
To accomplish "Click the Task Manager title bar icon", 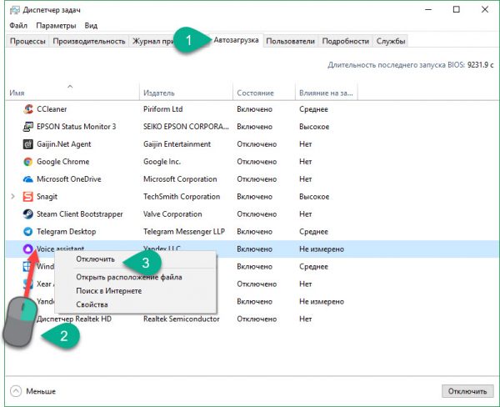I will (15, 10).
